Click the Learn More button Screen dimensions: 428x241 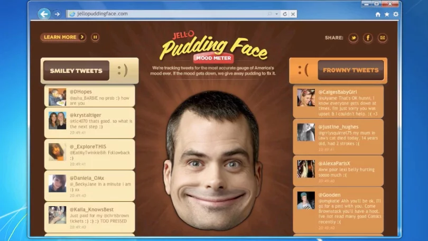pyautogui.click(x=63, y=37)
